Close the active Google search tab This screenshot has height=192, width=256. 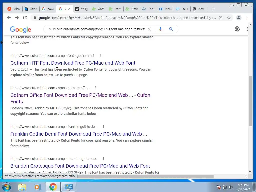tap(69, 9)
